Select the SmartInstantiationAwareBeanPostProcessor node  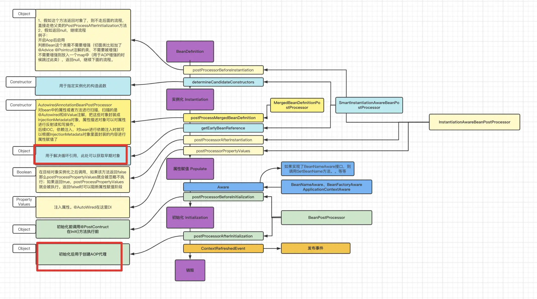(x=369, y=105)
